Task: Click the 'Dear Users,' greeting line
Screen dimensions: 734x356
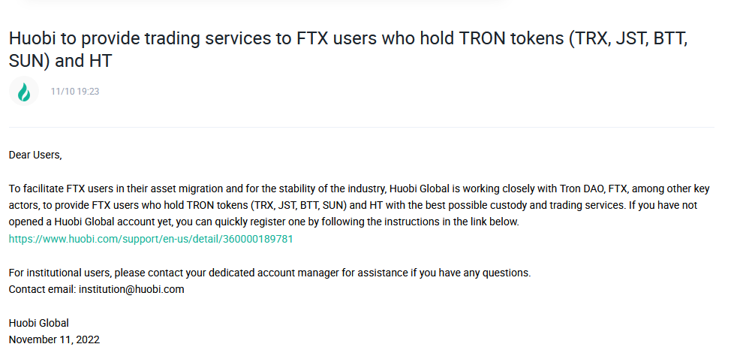Action: (x=35, y=155)
